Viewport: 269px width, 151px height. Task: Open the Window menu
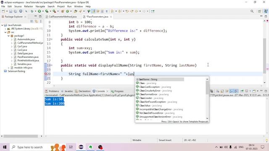(x=79, y=6)
